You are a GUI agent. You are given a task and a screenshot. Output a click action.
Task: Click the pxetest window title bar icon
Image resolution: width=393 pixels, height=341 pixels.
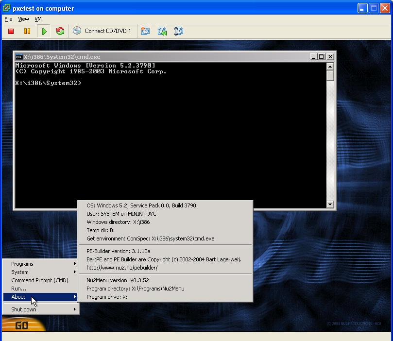coord(6,8)
